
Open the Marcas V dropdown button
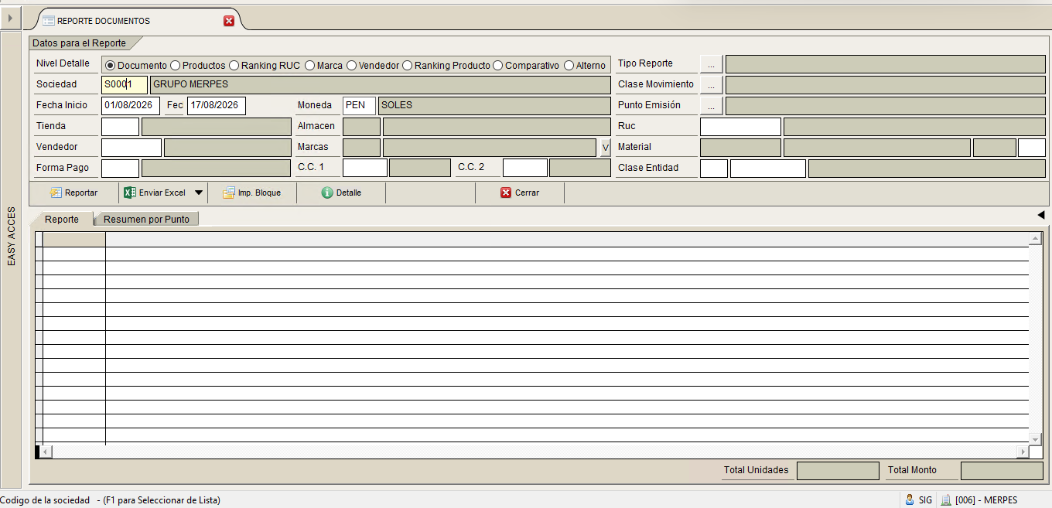coord(606,148)
